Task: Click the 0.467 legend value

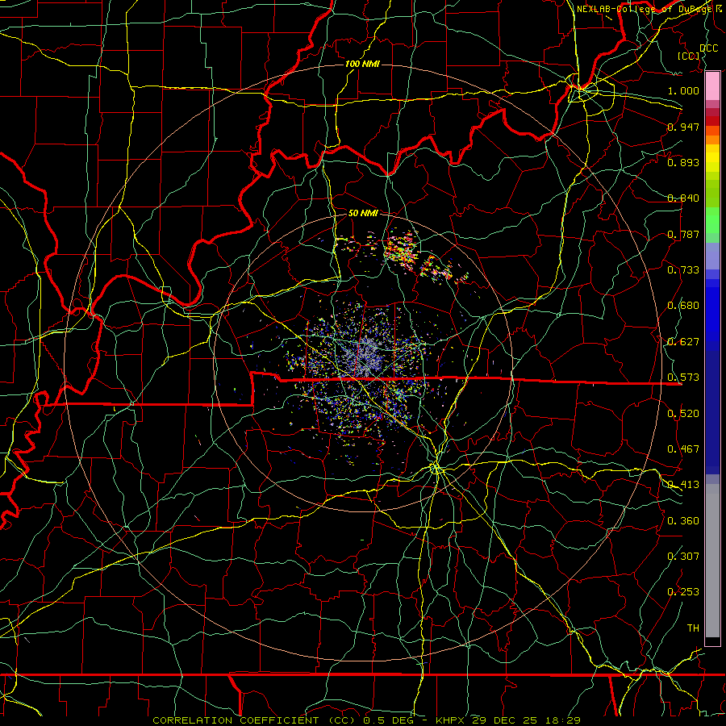Action: pyautogui.click(x=683, y=449)
